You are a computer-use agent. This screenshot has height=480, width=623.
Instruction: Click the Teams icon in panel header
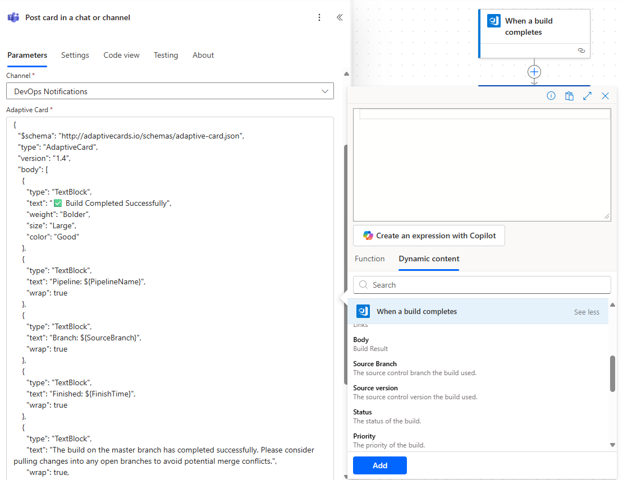13,17
